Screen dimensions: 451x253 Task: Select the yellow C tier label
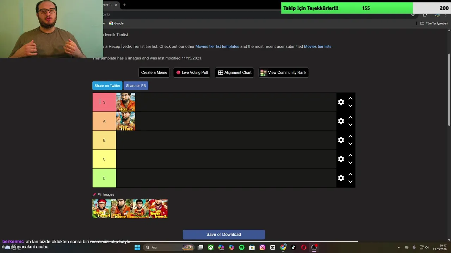coord(104,159)
